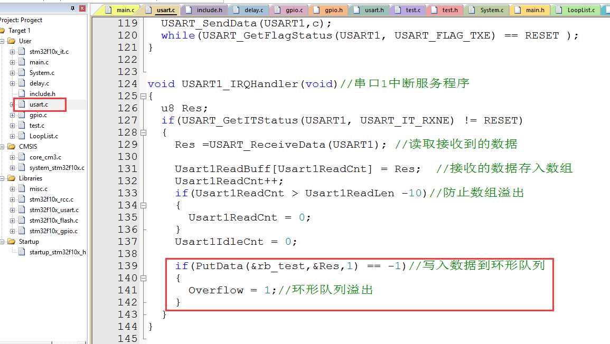The height and width of the screenshot is (344, 610).
Task: Expand stm32f10x_it.c tree node
Action: coord(13,52)
